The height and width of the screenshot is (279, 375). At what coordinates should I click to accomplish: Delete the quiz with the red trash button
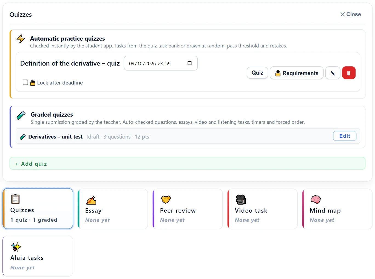349,73
